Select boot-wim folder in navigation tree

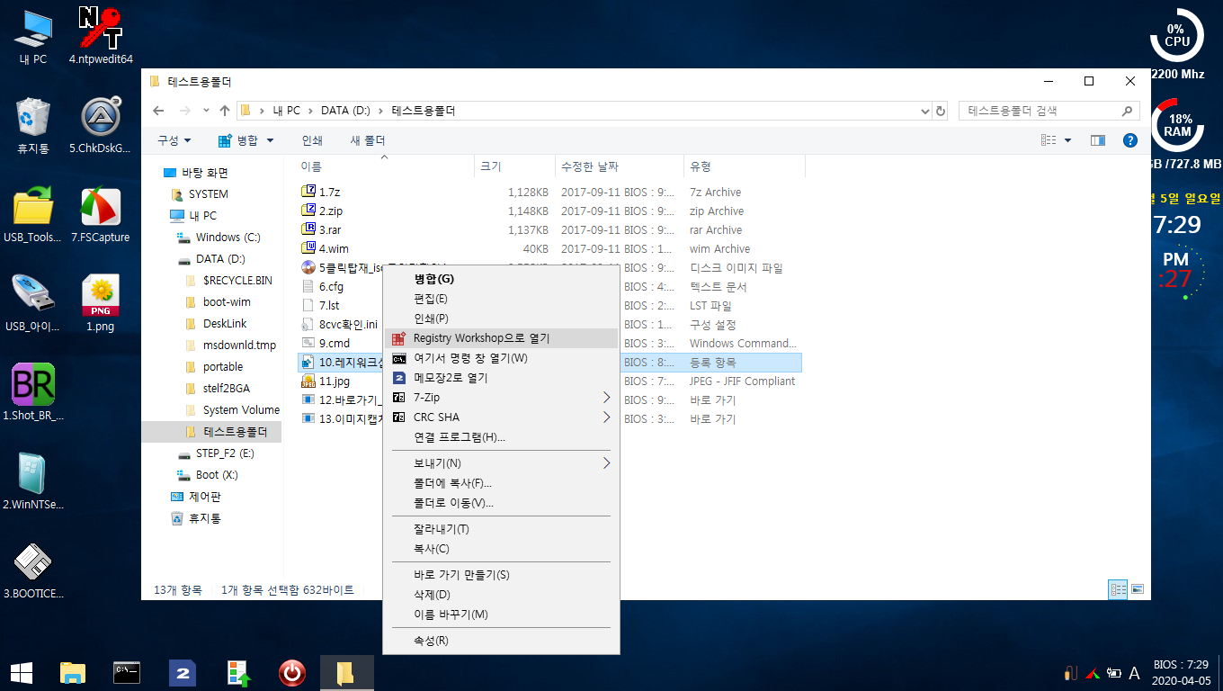(x=227, y=302)
